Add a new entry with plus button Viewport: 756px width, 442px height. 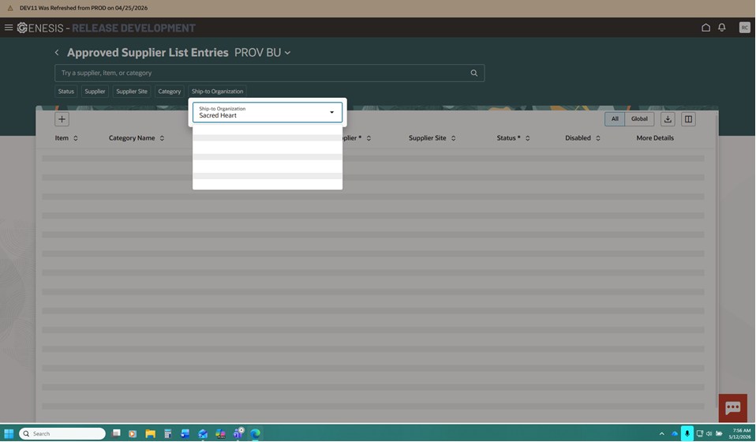(62, 119)
